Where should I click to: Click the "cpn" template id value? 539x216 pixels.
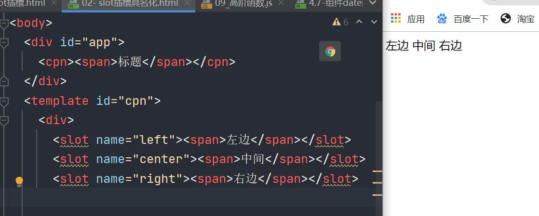click(x=136, y=101)
